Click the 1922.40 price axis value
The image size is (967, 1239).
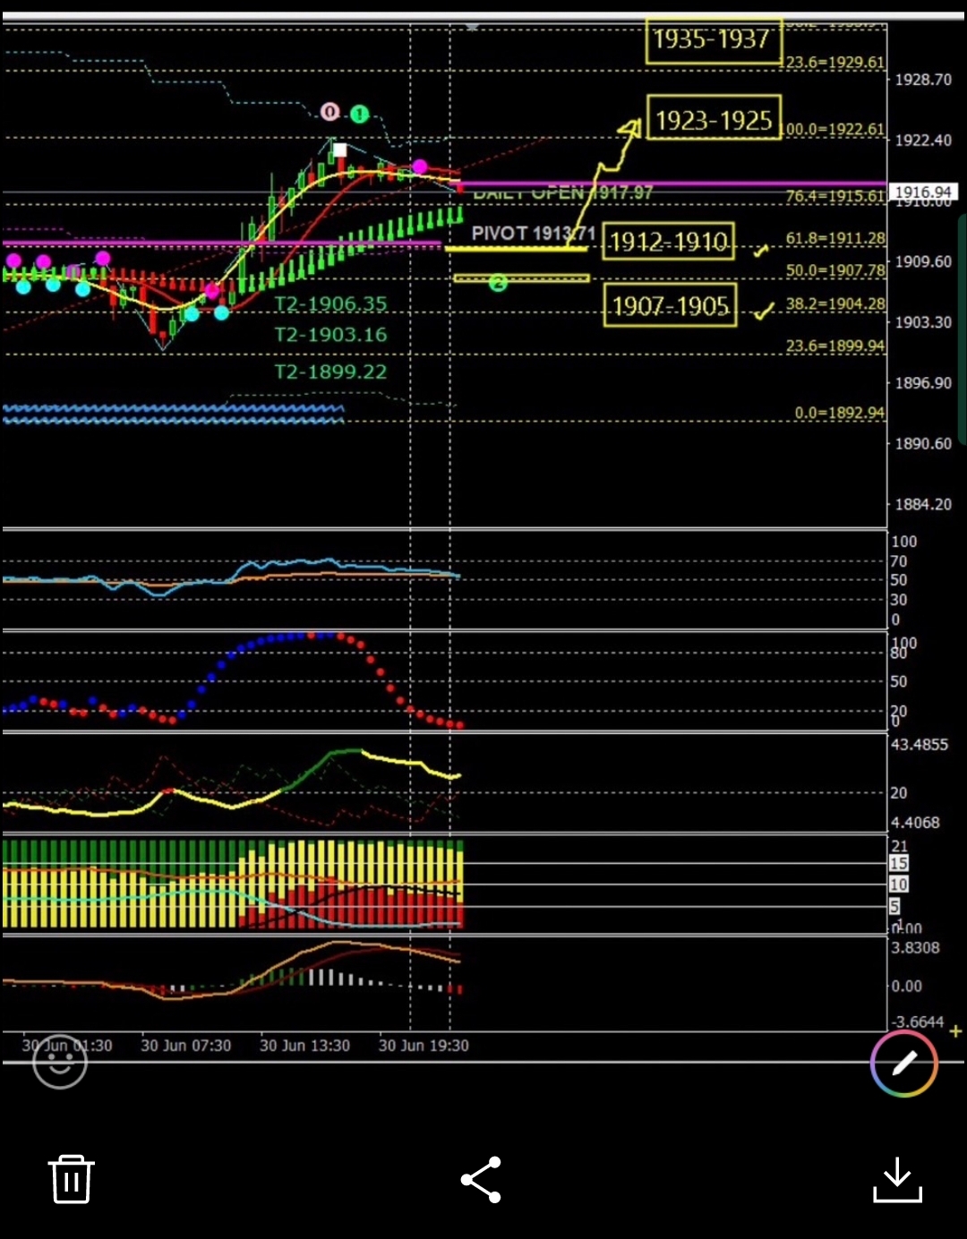point(923,140)
